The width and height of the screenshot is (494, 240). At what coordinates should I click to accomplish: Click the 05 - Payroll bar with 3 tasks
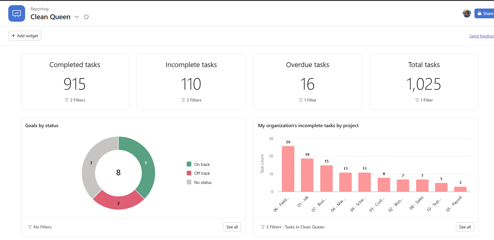[x=460, y=189]
